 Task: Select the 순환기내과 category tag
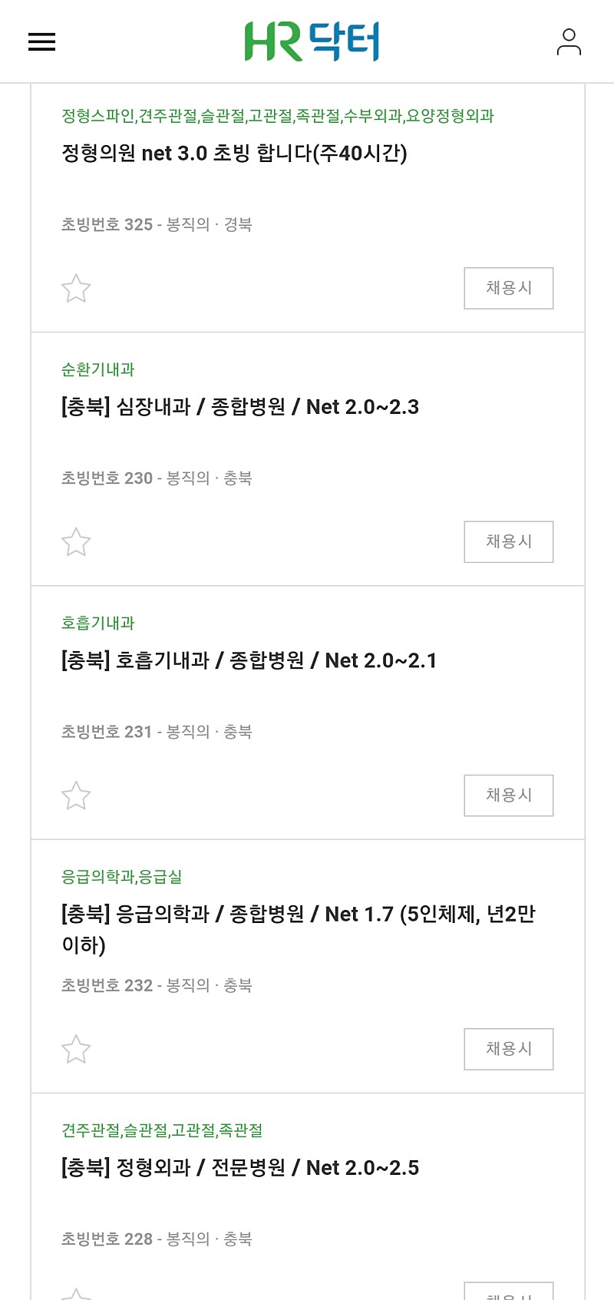[x=98, y=369]
